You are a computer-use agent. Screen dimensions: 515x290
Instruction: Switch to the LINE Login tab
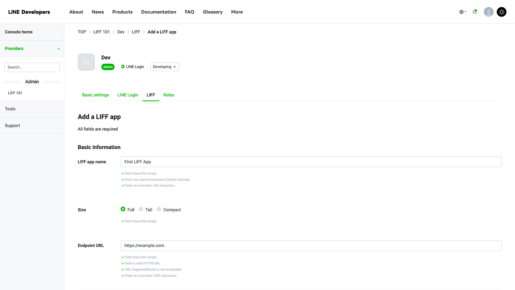pos(128,95)
